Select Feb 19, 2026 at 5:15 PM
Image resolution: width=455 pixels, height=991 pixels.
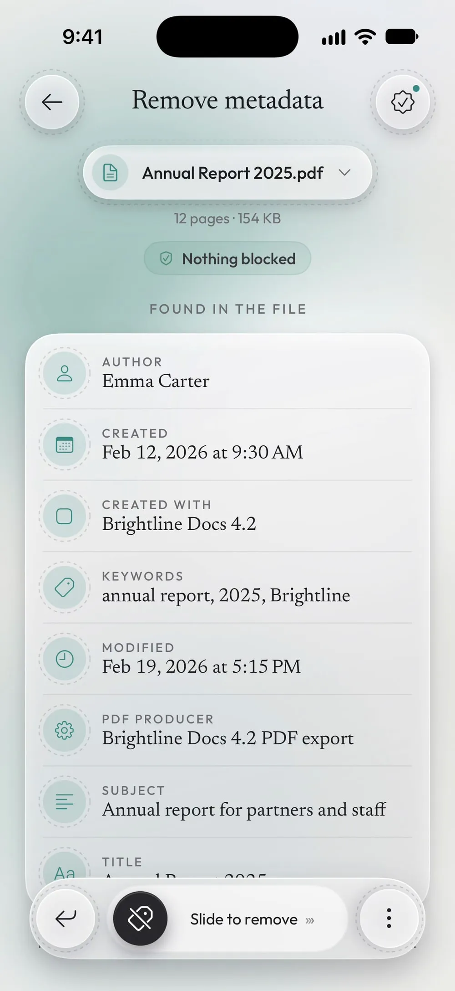pos(202,667)
